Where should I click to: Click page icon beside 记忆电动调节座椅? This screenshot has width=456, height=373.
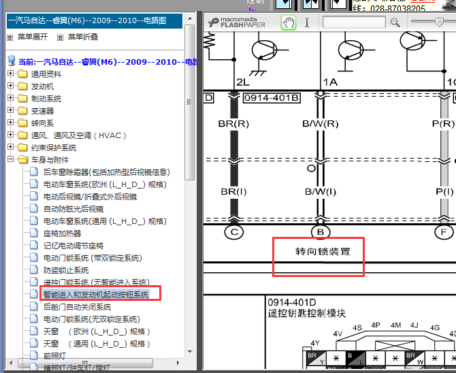tap(34, 245)
